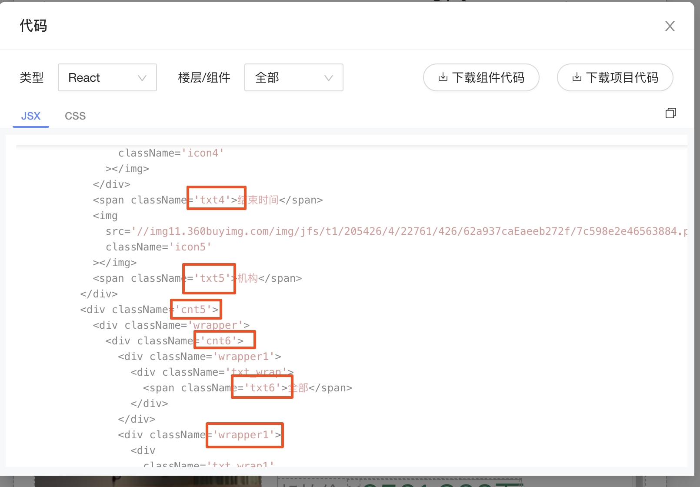This screenshot has width=700, height=487.
Task: Click download icon in 下载组件代码 button
Action: (443, 77)
